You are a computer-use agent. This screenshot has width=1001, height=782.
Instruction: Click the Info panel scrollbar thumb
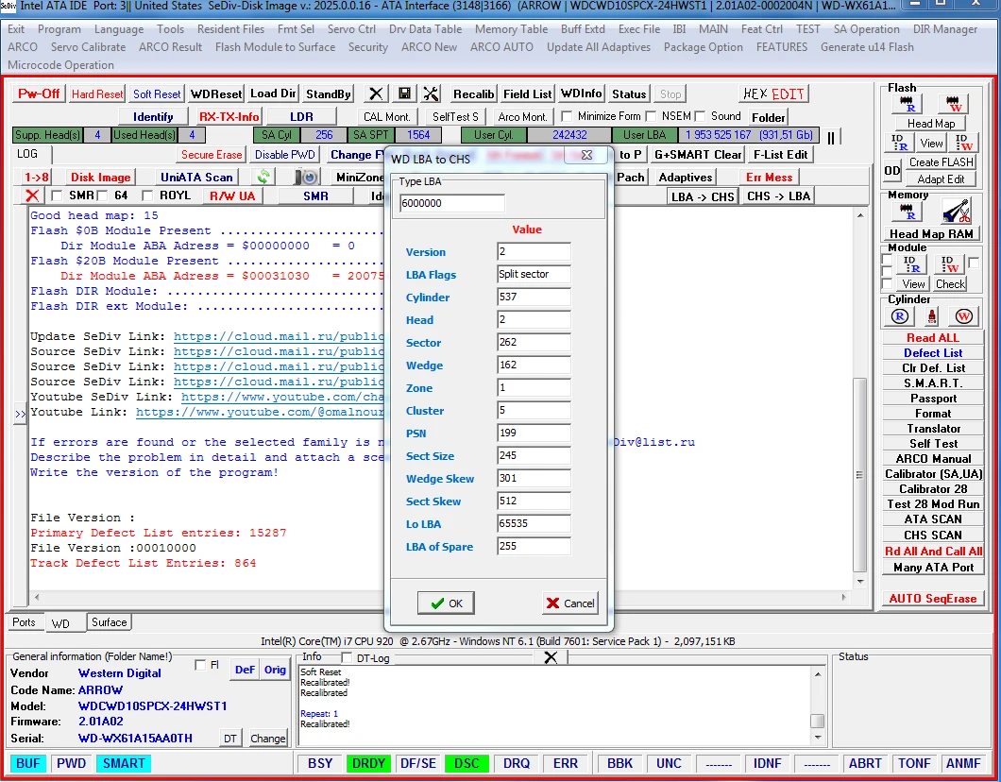tap(817, 721)
